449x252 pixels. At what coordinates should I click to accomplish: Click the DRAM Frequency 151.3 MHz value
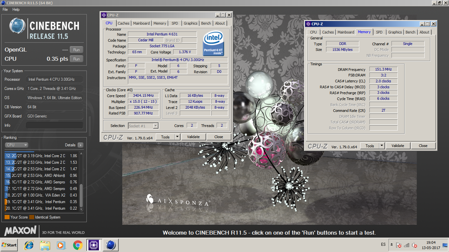pyautogui.click(x=383, y=69)
